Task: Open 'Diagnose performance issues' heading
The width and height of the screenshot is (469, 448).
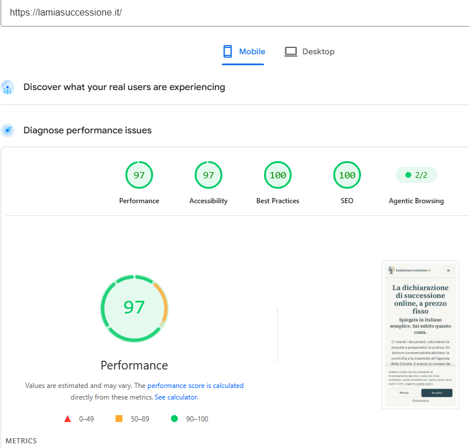Action: point(87,130)
